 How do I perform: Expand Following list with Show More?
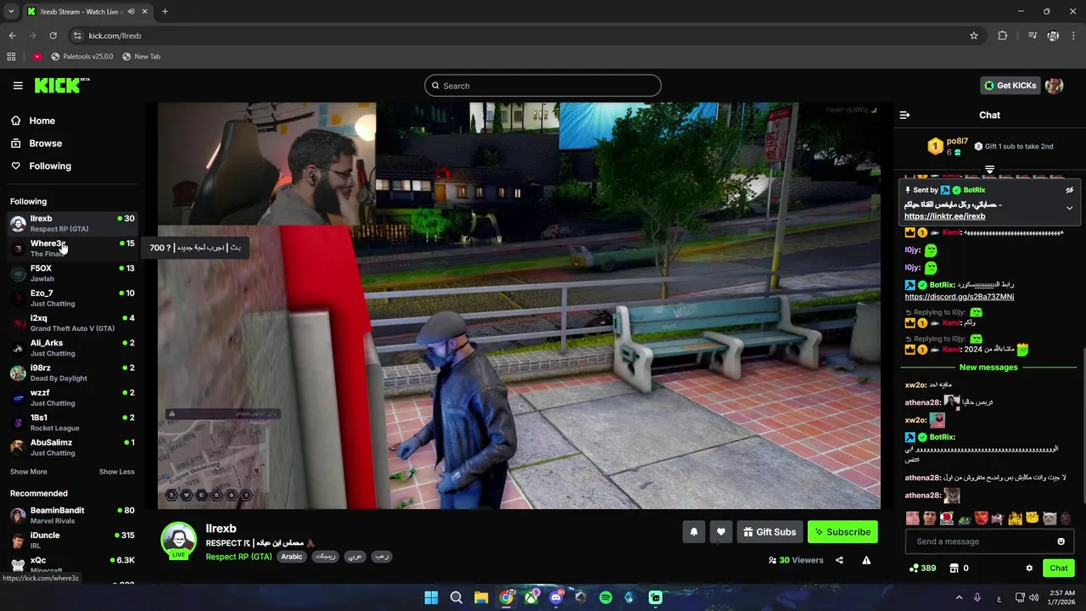tap(29, 472)
